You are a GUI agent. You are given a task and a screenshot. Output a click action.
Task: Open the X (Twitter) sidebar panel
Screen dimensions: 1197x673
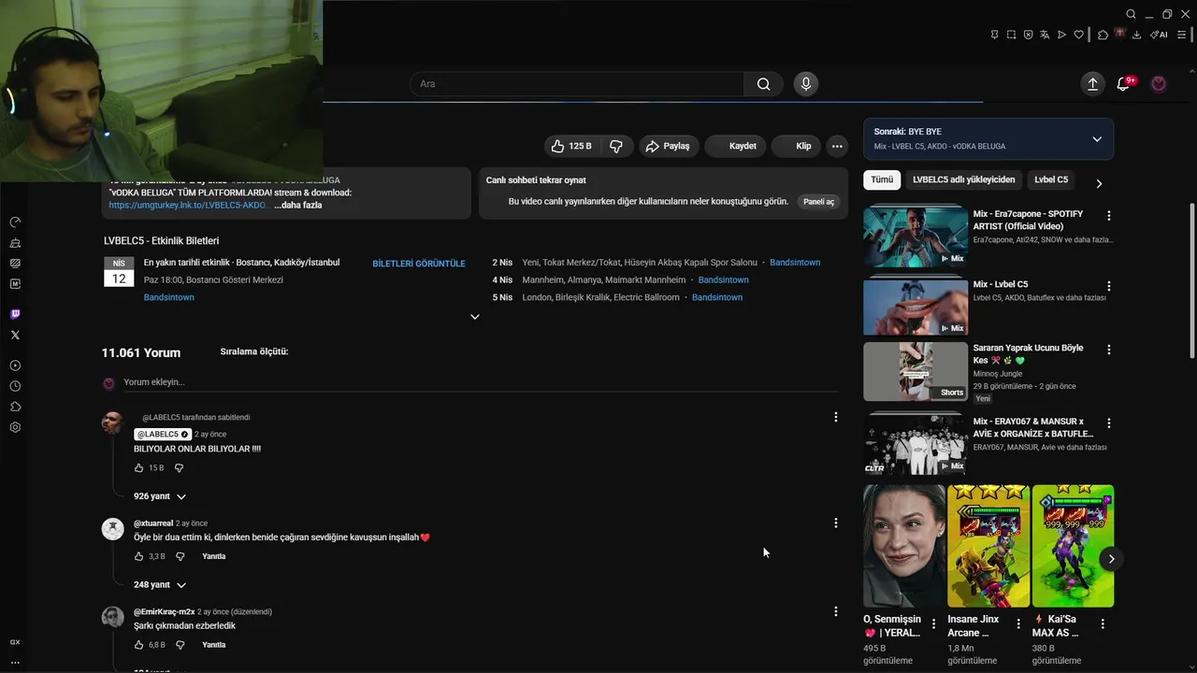click(15, 335)
